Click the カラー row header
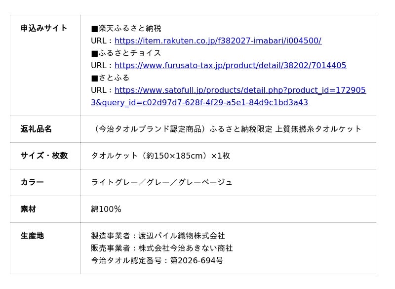This screenshot has width=395, height=289. 32,182
